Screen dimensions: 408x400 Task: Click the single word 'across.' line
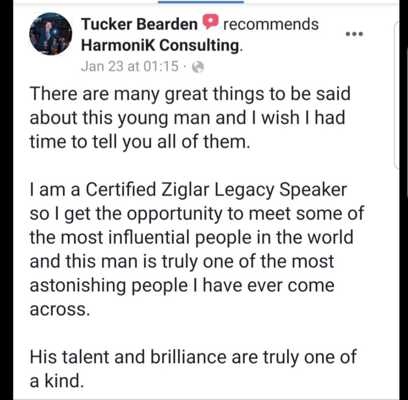pyautogui.click(x=60, y=310)
